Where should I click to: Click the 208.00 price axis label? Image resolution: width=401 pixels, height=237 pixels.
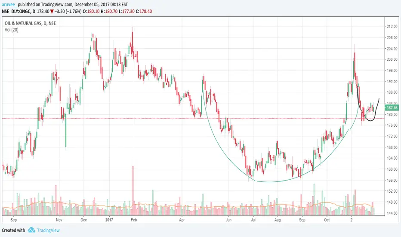(x=392, y=37)
